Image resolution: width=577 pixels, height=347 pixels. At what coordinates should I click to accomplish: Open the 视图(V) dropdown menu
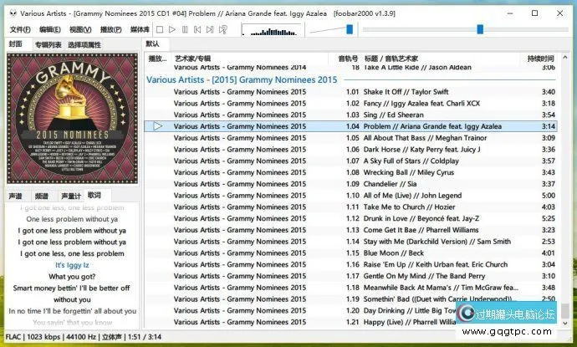coord(81,29)
